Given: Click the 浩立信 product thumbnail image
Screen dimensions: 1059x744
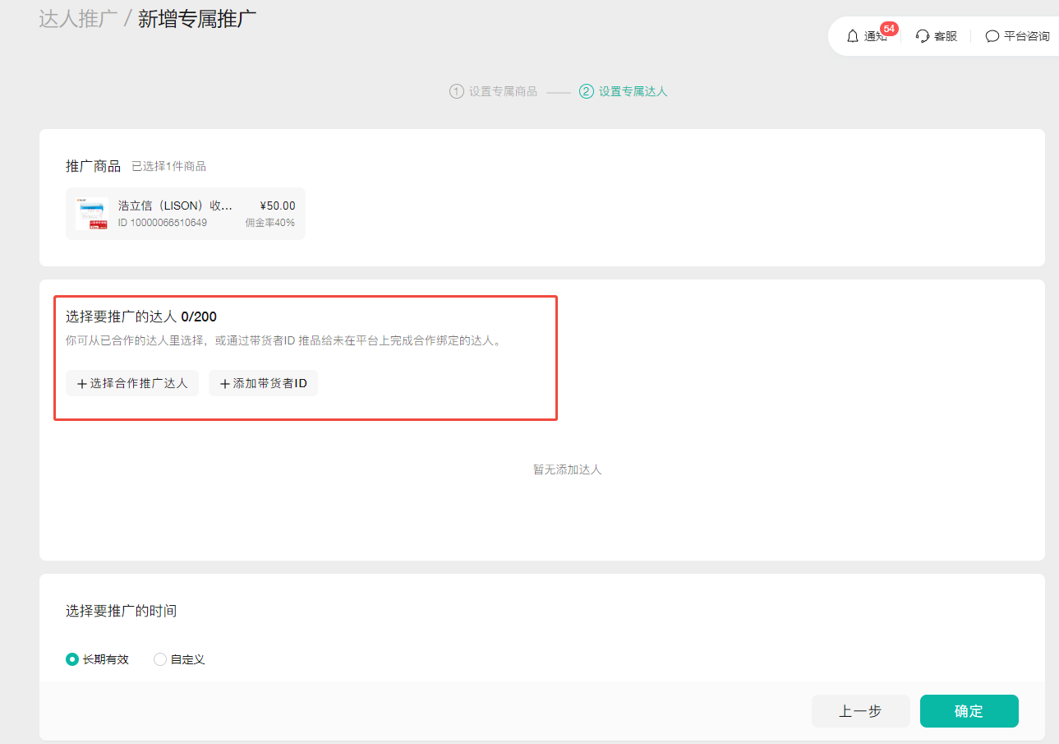Looking at the screenshot, I should pos(92,214).
